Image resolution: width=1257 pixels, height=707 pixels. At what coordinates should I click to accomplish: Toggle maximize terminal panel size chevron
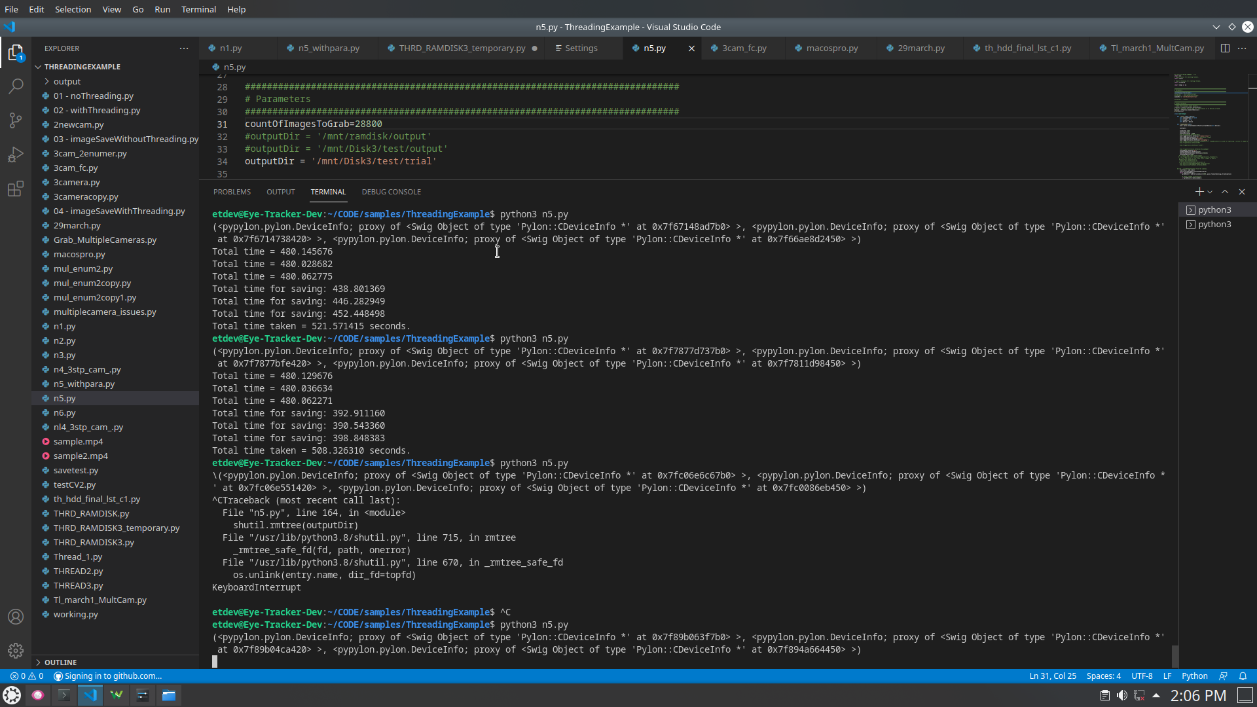pyautogui.click(x=1225, y=192)
